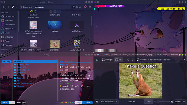Select Descargas folder in Yazi
Viewport: 187px width, 105px height.
point(35,62)
